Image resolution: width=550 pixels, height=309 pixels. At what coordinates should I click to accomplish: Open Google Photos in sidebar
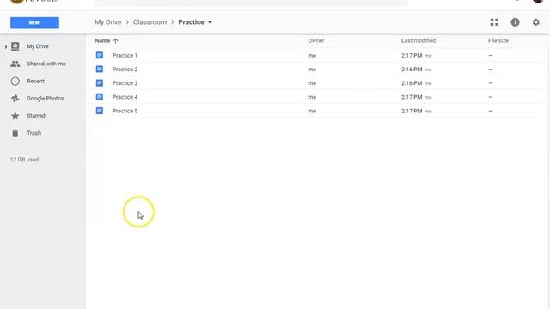[x=46, y=99]
